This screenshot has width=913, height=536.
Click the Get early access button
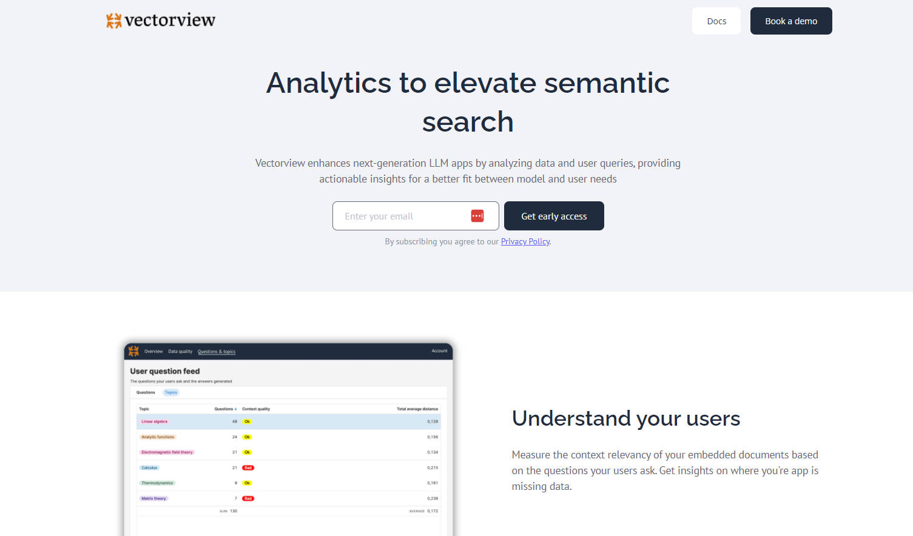[553, 215]
